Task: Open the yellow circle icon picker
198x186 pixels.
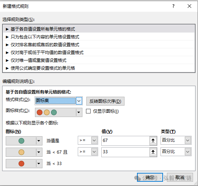Action: [24, 152]
